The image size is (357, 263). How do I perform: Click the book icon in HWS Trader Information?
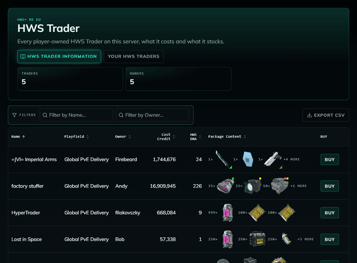(x=23, y=56)
